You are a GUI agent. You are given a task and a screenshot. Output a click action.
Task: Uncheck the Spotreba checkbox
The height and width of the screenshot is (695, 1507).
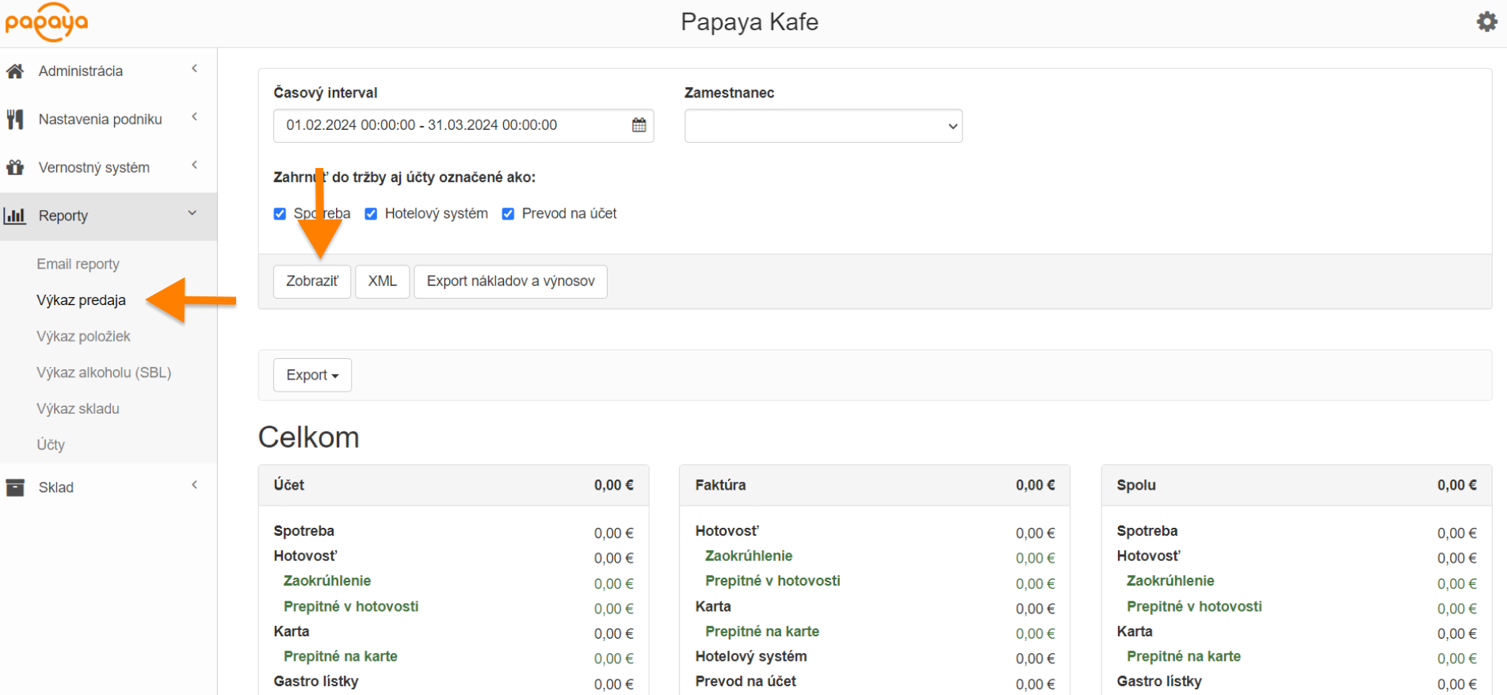pos(280,214)
